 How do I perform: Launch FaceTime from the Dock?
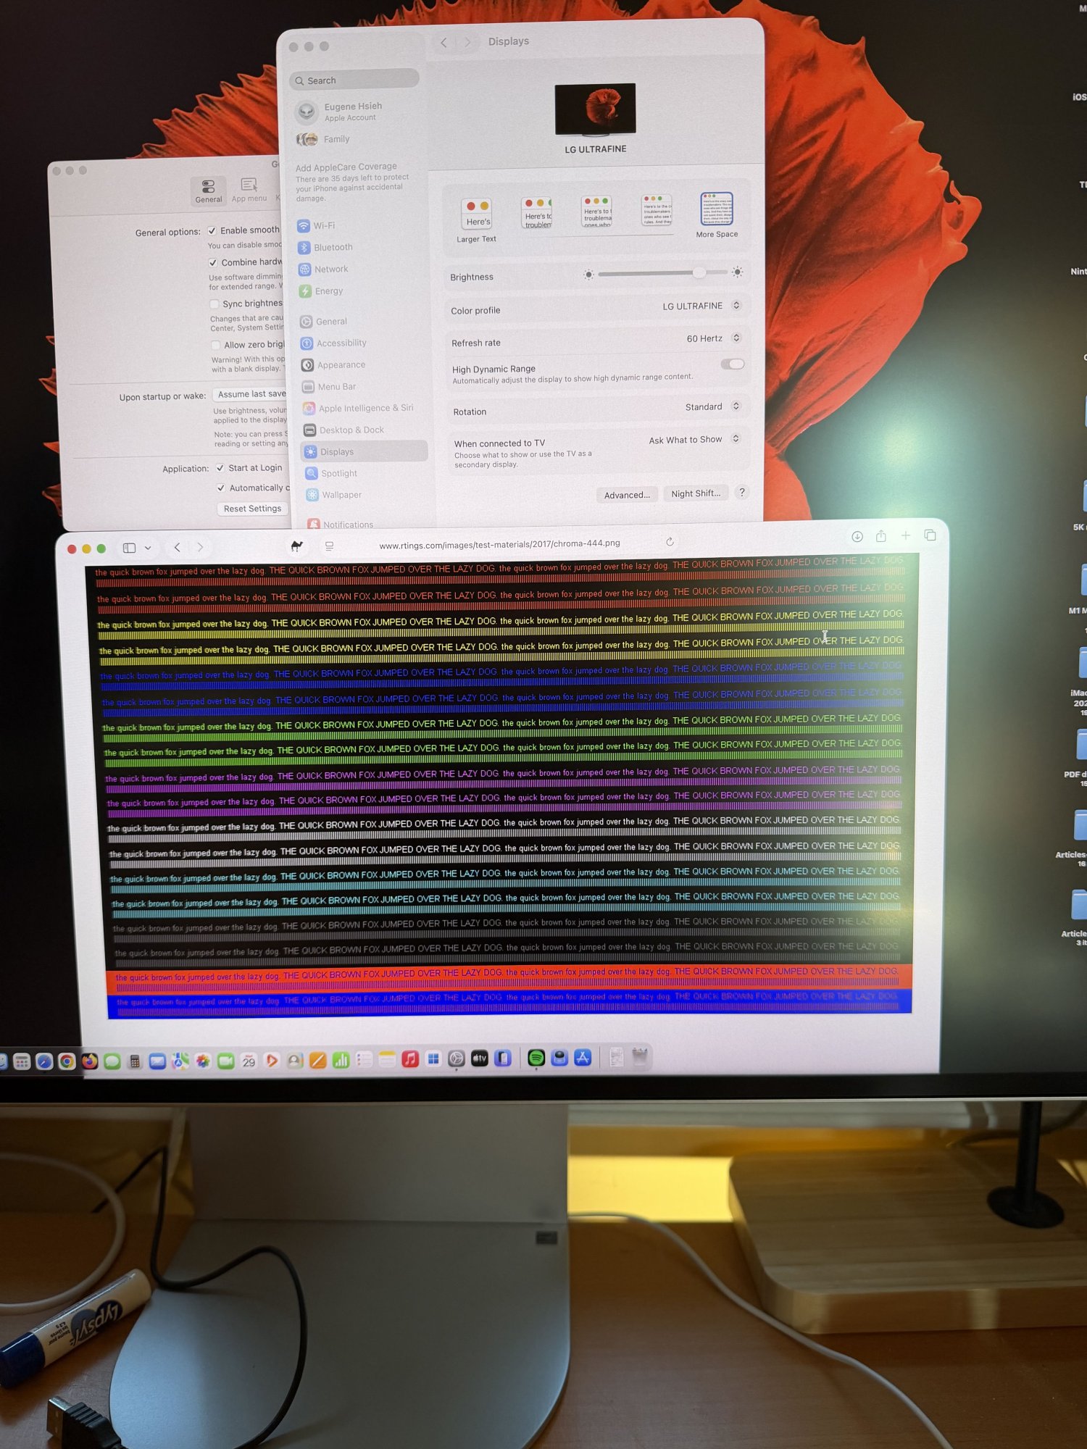tap(226, 1061)
